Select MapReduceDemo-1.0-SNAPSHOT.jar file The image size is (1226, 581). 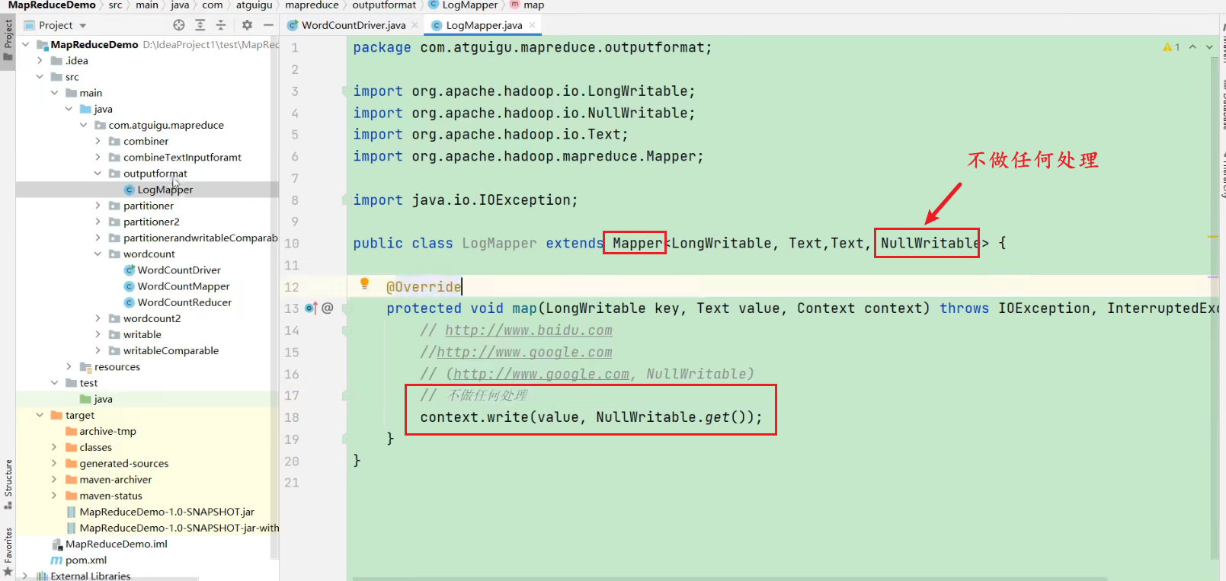166,512
